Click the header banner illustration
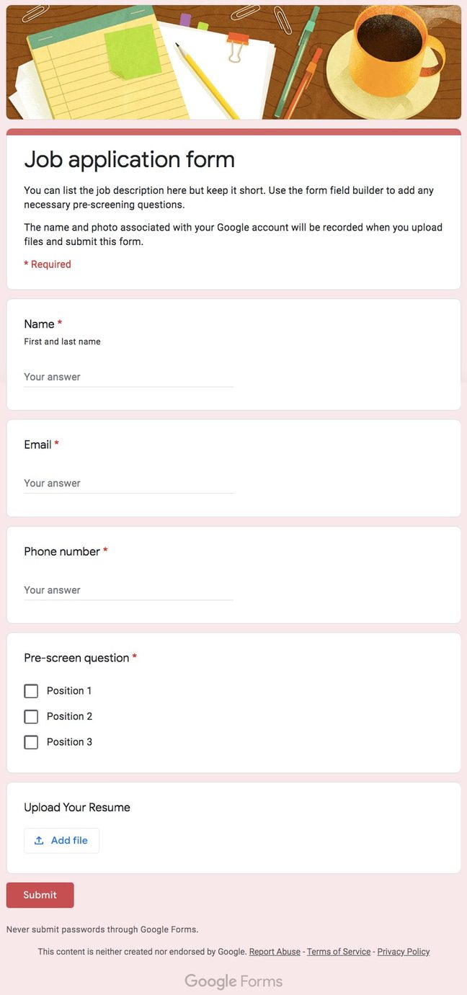The height and width of the screenshot is (995, 467). click(x=233, y=61)
